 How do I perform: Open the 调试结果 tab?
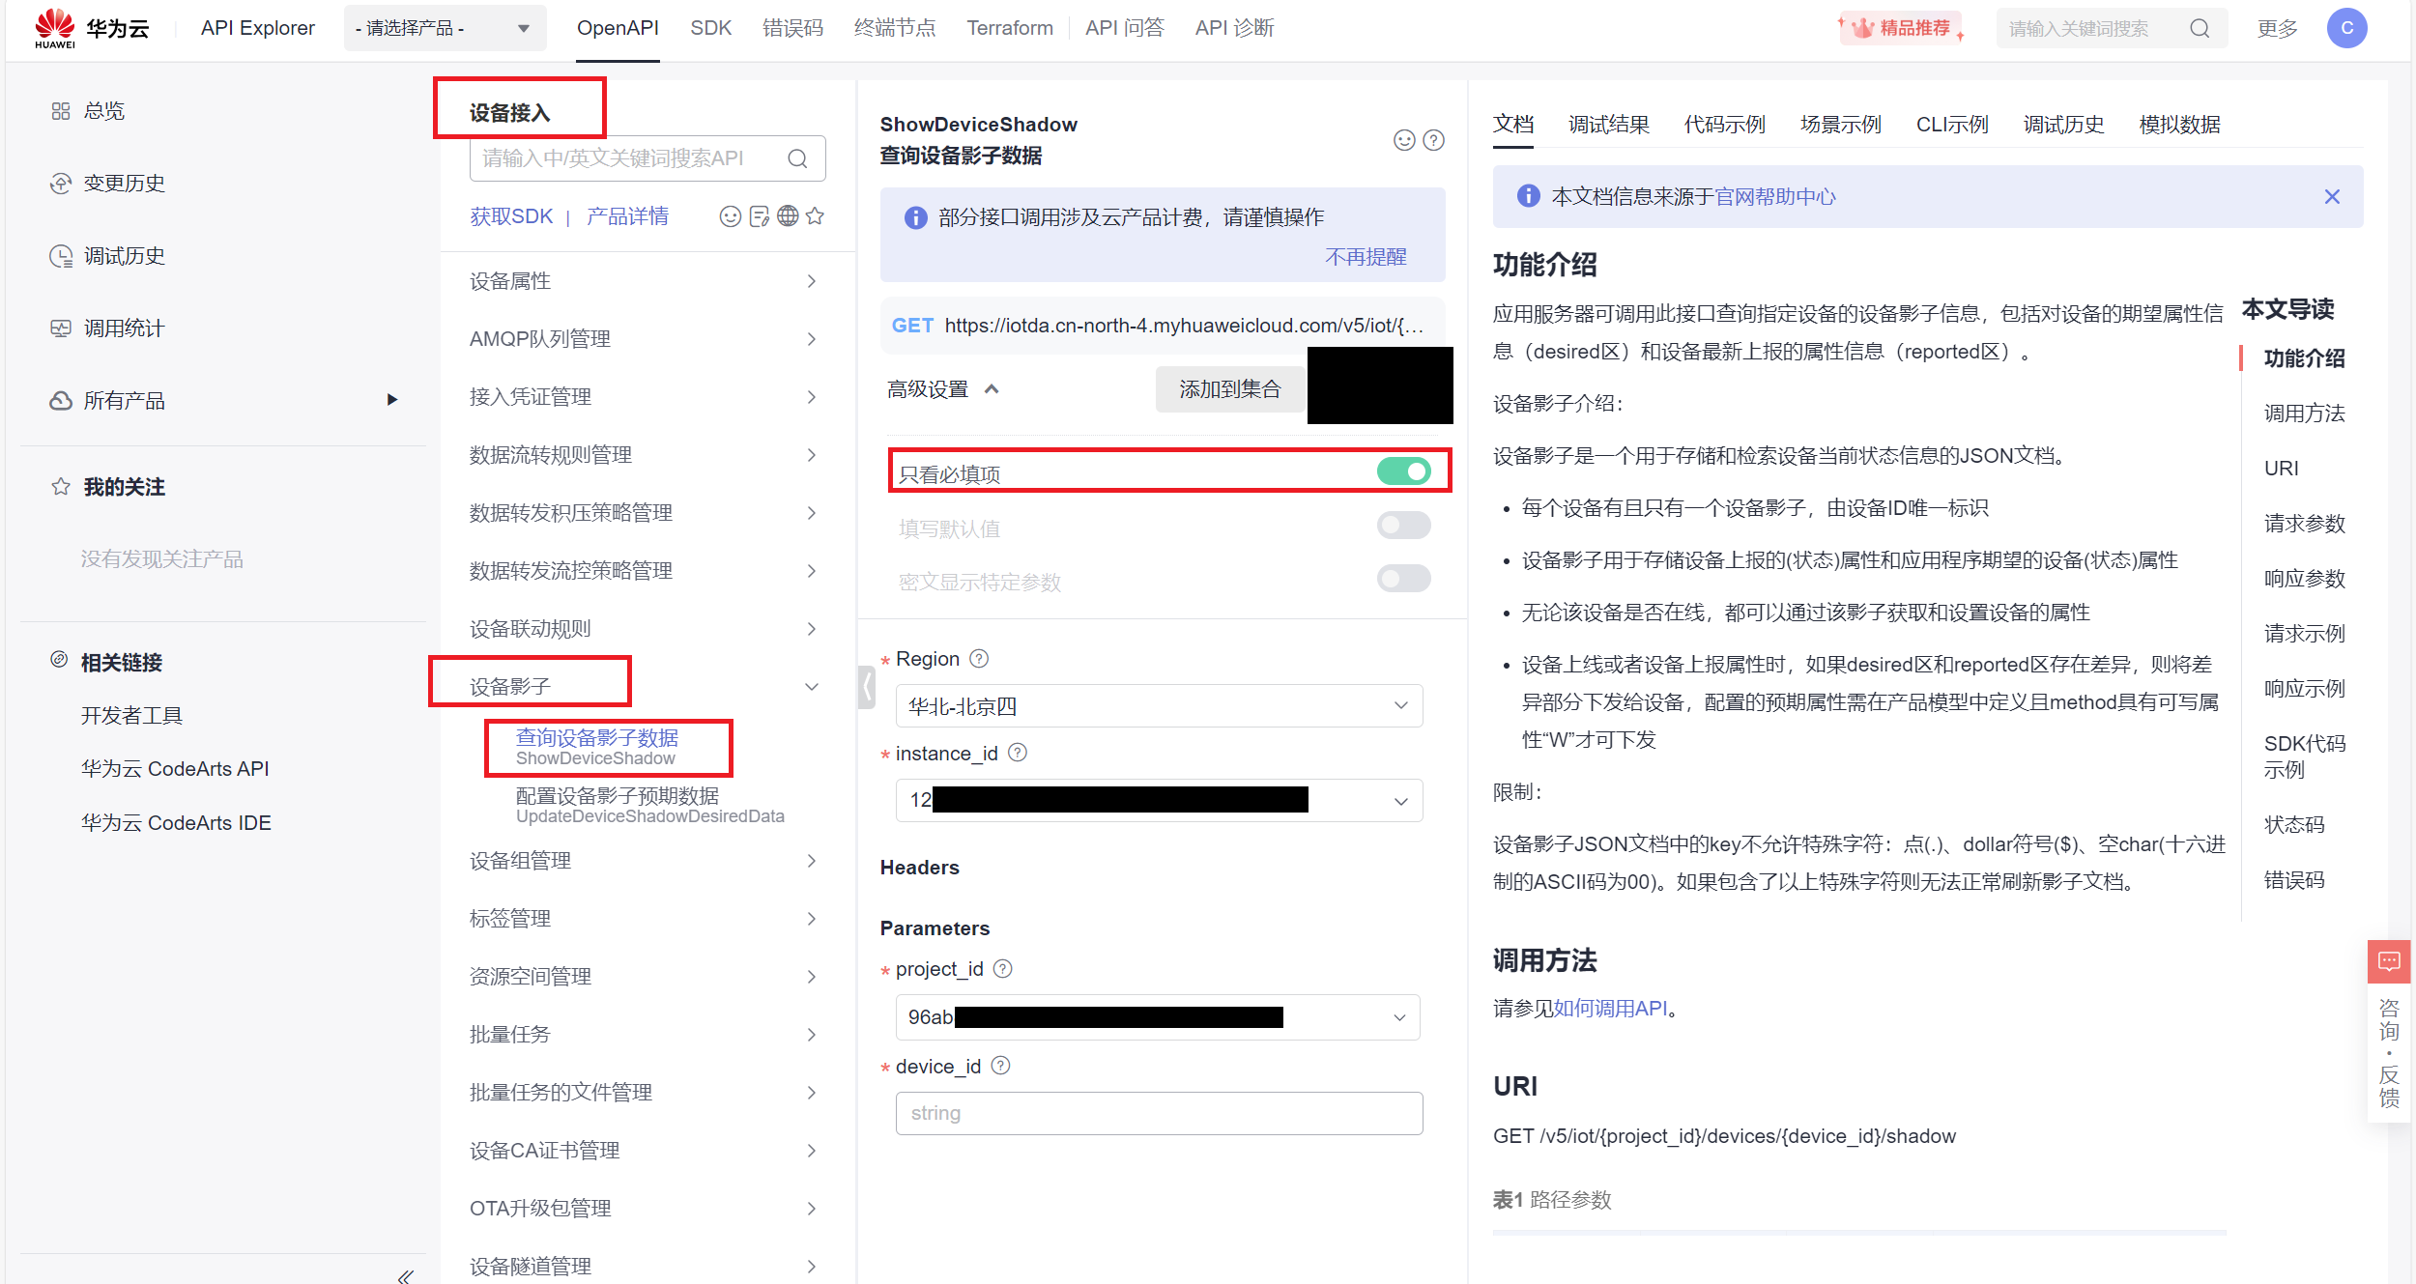point(1608,125)
